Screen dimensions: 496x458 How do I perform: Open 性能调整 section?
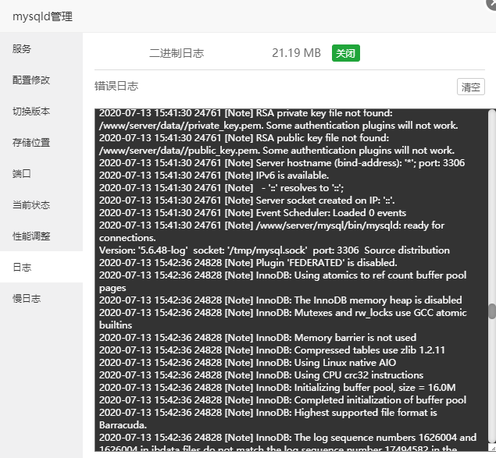(x=41, y=236)
